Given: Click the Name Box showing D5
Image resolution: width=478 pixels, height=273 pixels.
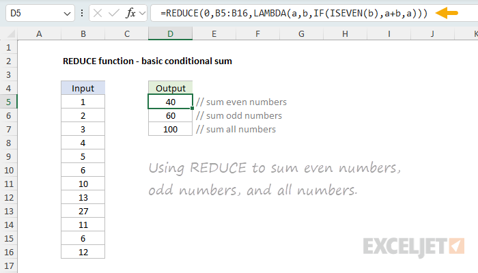Looking at the screenshot, I should (40, 13).
